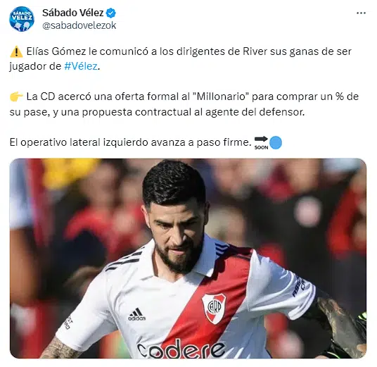Click the quoted word "Millonario"

221,97
